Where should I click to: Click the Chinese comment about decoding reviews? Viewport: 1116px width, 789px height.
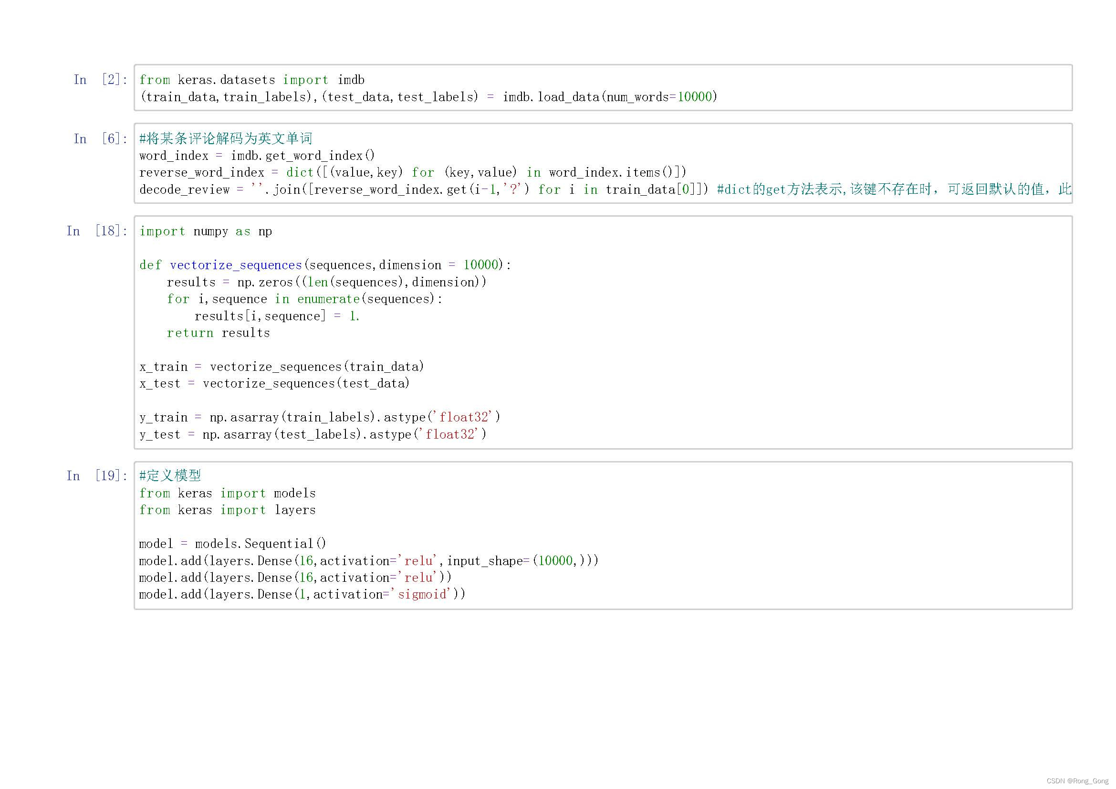point(226,139)
